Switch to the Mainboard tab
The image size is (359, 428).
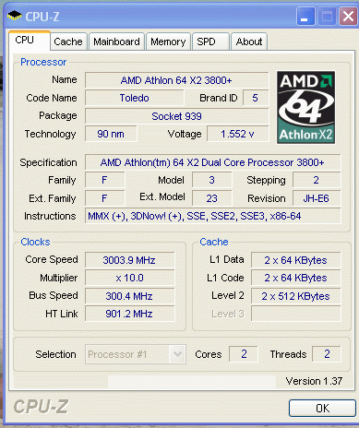[116, 42]
